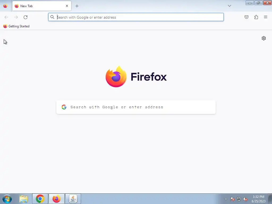Minimize the Firefox window
Screen dimensions: 272x204
[x=250, y=3]
